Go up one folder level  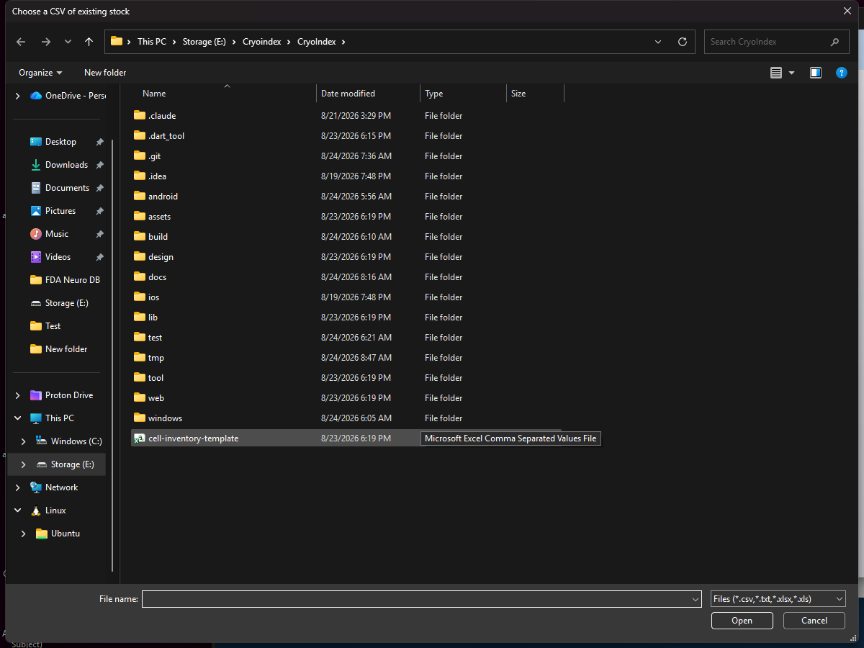click(89, 42)
